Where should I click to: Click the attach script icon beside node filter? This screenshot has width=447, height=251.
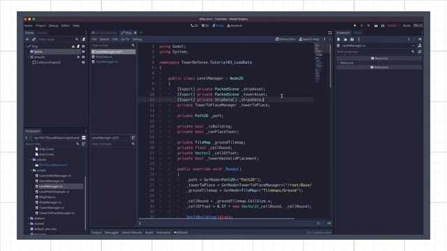tap(84, 39)
